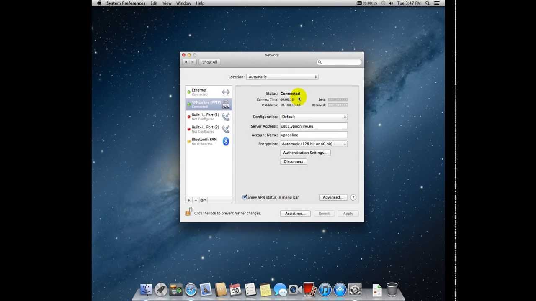
Task: Open Photo Booth icon in dock
Action: (x=310, y=289)
